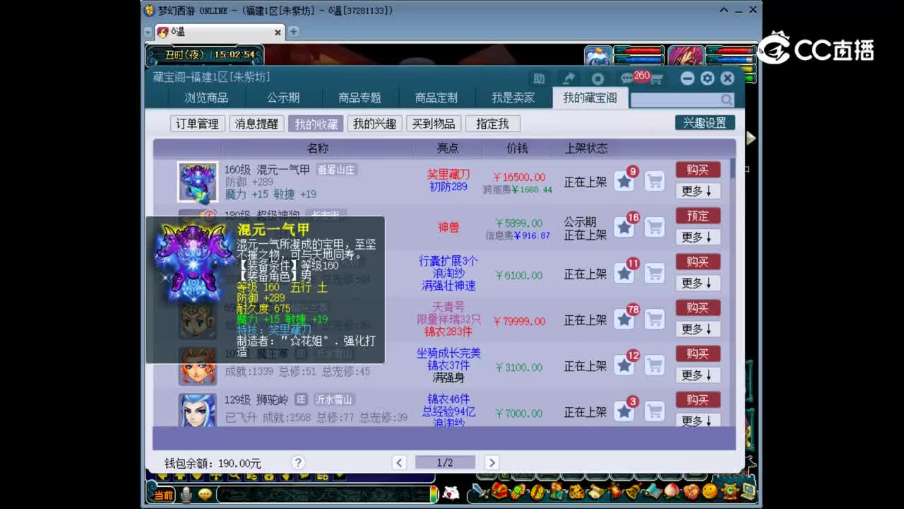Open a new tab with the plus button
This screenshot has height=509, width=904.
coord(293,32)
